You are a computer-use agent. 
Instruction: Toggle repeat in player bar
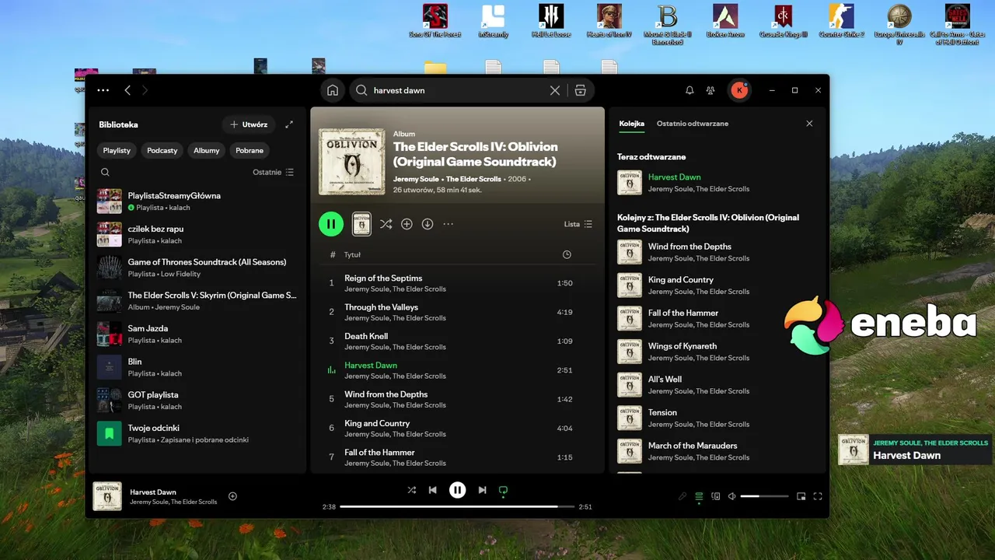(503, 490)
